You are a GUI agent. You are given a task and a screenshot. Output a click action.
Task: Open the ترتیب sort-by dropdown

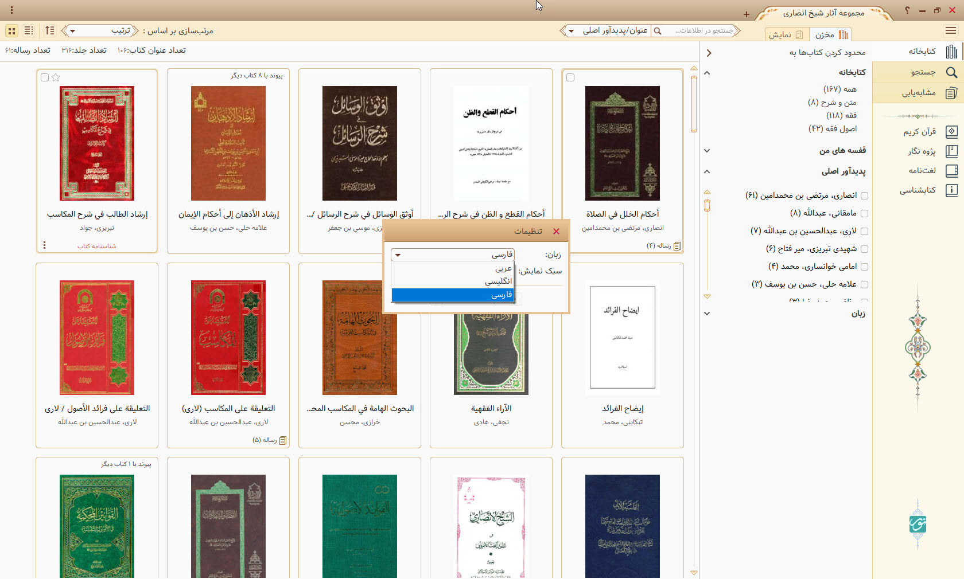[x=100, y=31]
